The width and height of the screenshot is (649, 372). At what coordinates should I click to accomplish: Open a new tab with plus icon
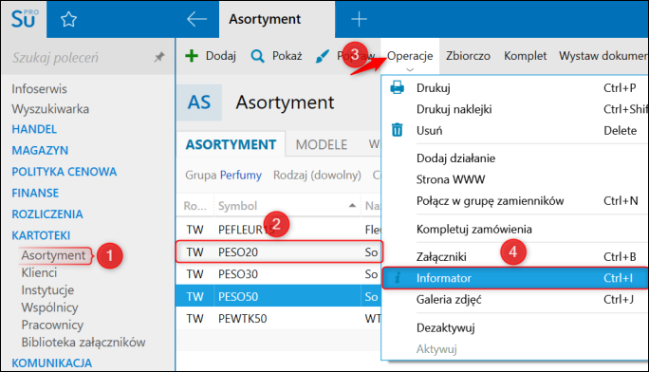point(359,19)
